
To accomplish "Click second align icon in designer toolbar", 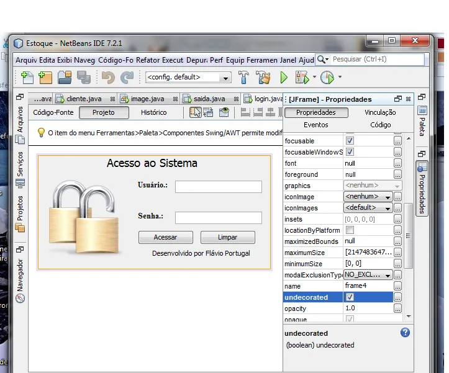I will (258, 112).
